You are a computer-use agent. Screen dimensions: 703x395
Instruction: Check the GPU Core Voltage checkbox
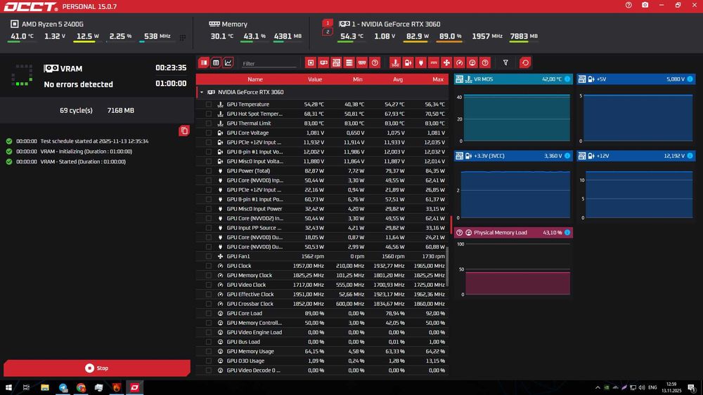click(x=209, y=133)
